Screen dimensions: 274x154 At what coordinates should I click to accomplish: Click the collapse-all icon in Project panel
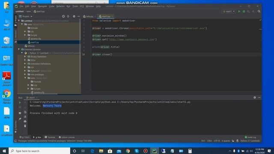pos(68,16)
